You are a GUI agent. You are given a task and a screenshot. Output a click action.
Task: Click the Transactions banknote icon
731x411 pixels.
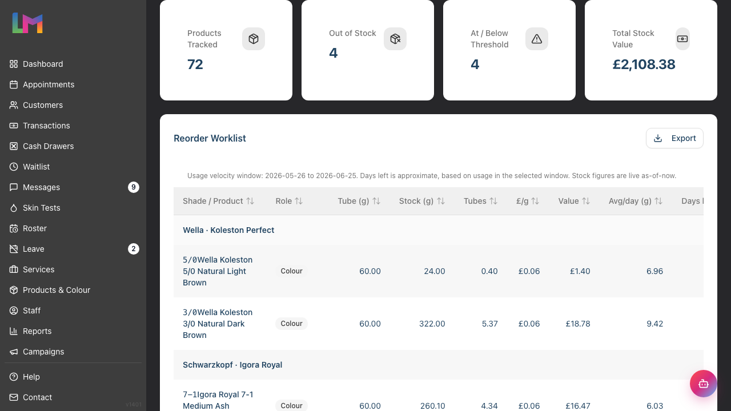point(14,126)
